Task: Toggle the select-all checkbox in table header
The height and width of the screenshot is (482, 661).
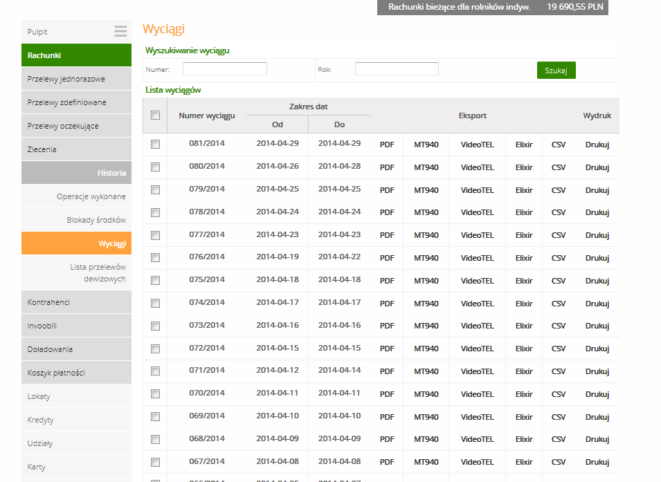Action: (x=156, y=115)
